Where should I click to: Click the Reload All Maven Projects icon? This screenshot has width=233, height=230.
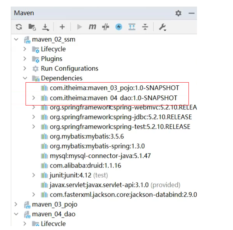pos(19,27)
